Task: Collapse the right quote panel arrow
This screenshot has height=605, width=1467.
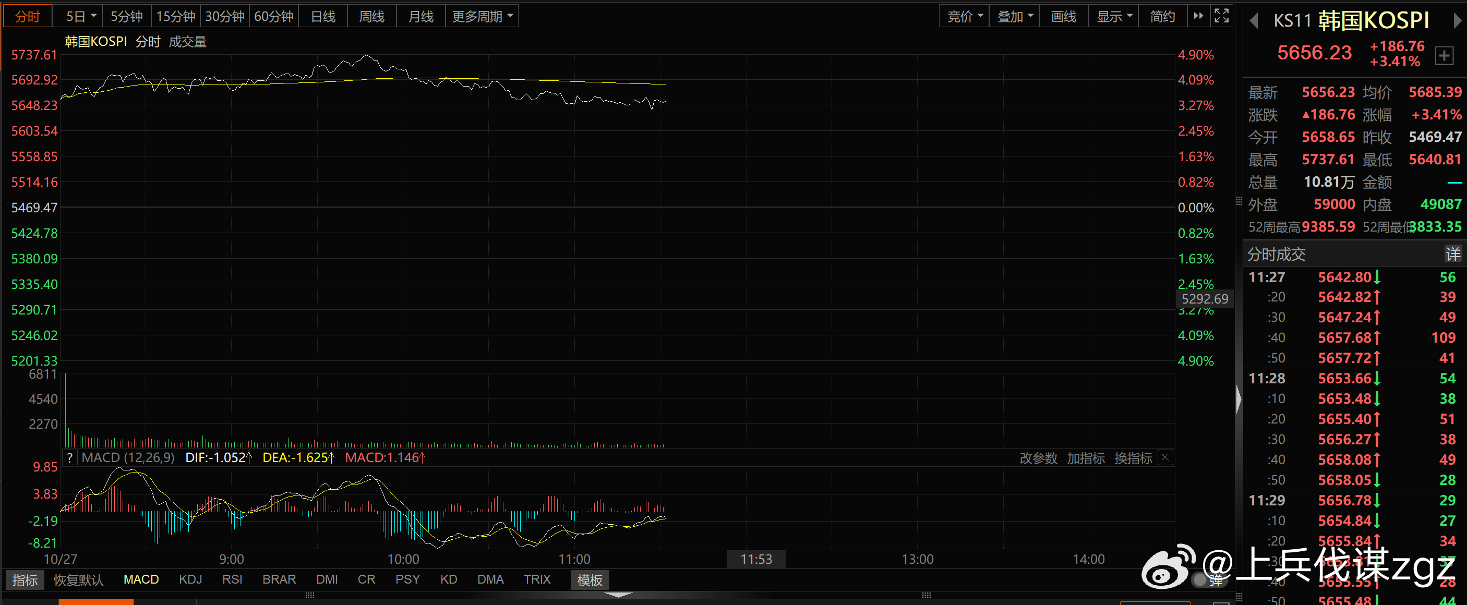Action: pyautogui.click(x=1238, y=399)
